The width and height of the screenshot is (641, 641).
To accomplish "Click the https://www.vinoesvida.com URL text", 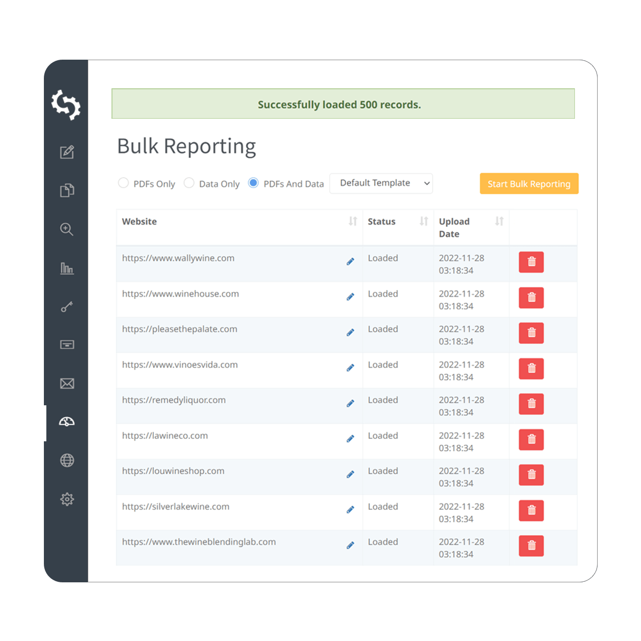I will pyautogui.click(x=180, y=365).
